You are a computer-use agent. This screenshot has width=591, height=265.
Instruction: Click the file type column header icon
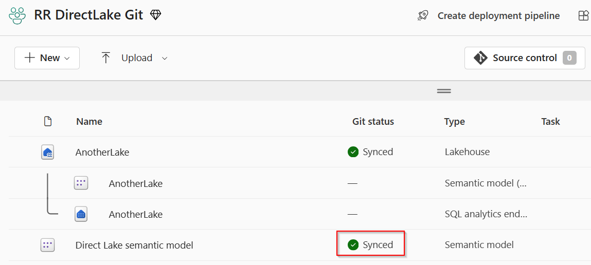click(x=47, y=122)
